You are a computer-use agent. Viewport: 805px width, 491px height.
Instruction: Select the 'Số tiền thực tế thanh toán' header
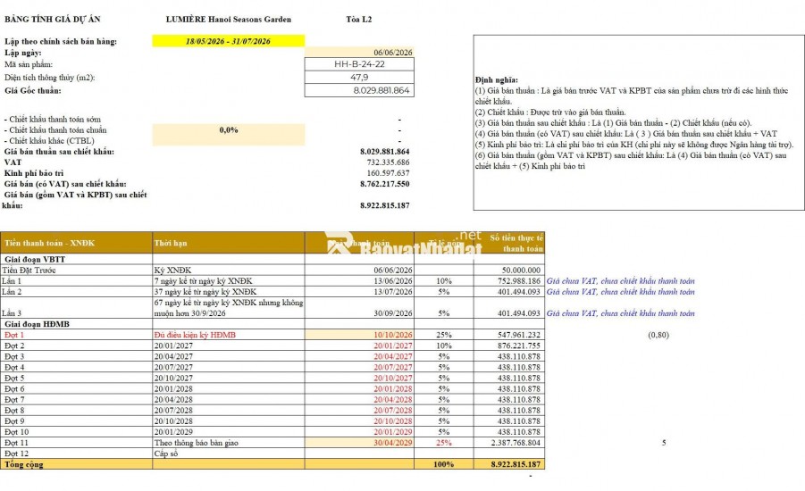(508, 243)
